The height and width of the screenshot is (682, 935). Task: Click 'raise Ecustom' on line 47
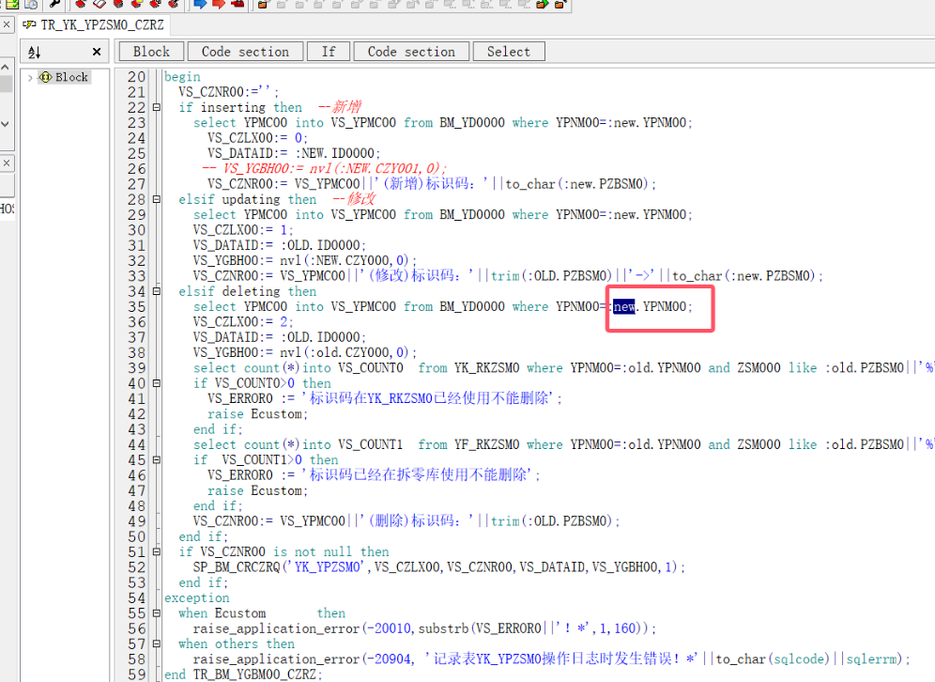point(257,491)
